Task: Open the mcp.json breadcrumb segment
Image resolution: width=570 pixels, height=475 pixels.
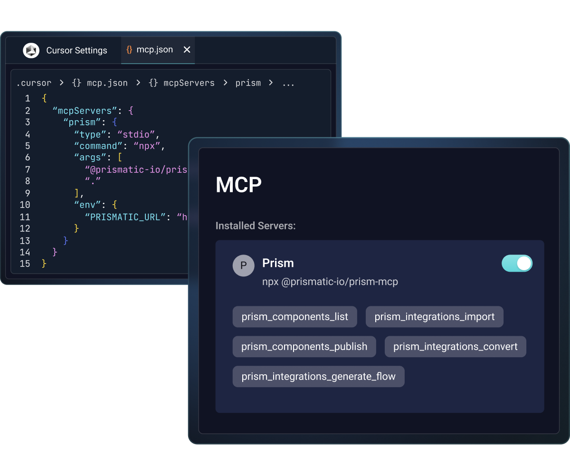Action: click(100, 83)
